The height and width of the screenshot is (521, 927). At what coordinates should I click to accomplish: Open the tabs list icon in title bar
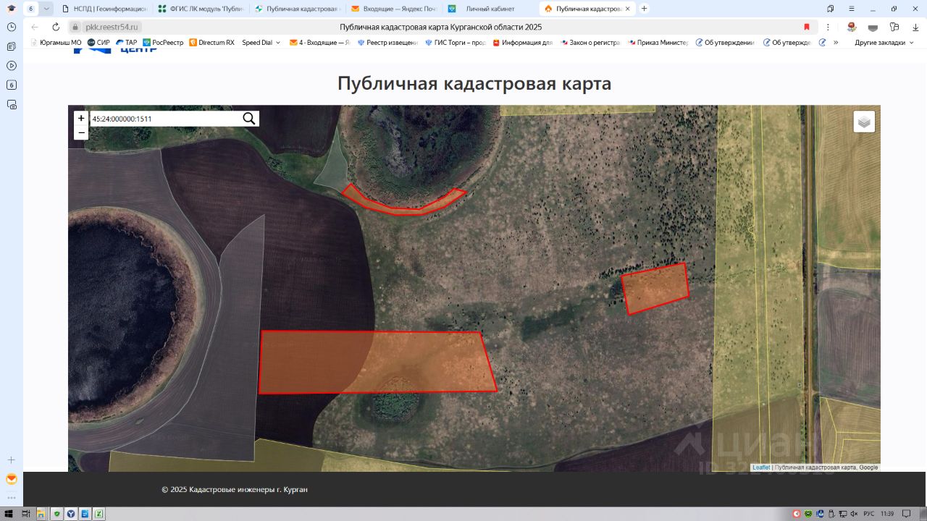(x=831, y=9)
